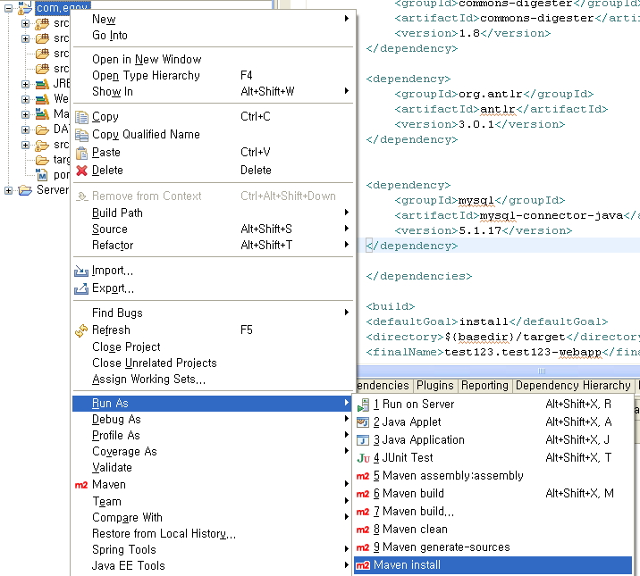This screenshot has height=576, width=640.
Task: Click the Copy icon in the context menu
Action: (81, 117)
